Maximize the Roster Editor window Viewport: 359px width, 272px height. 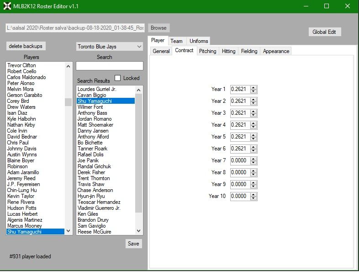tap(327, 6)
